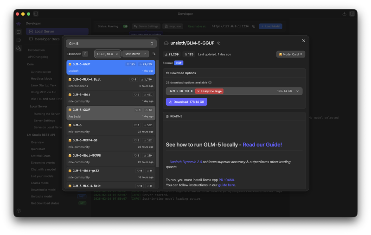Open the Model Card link

[x=291, y=54]
